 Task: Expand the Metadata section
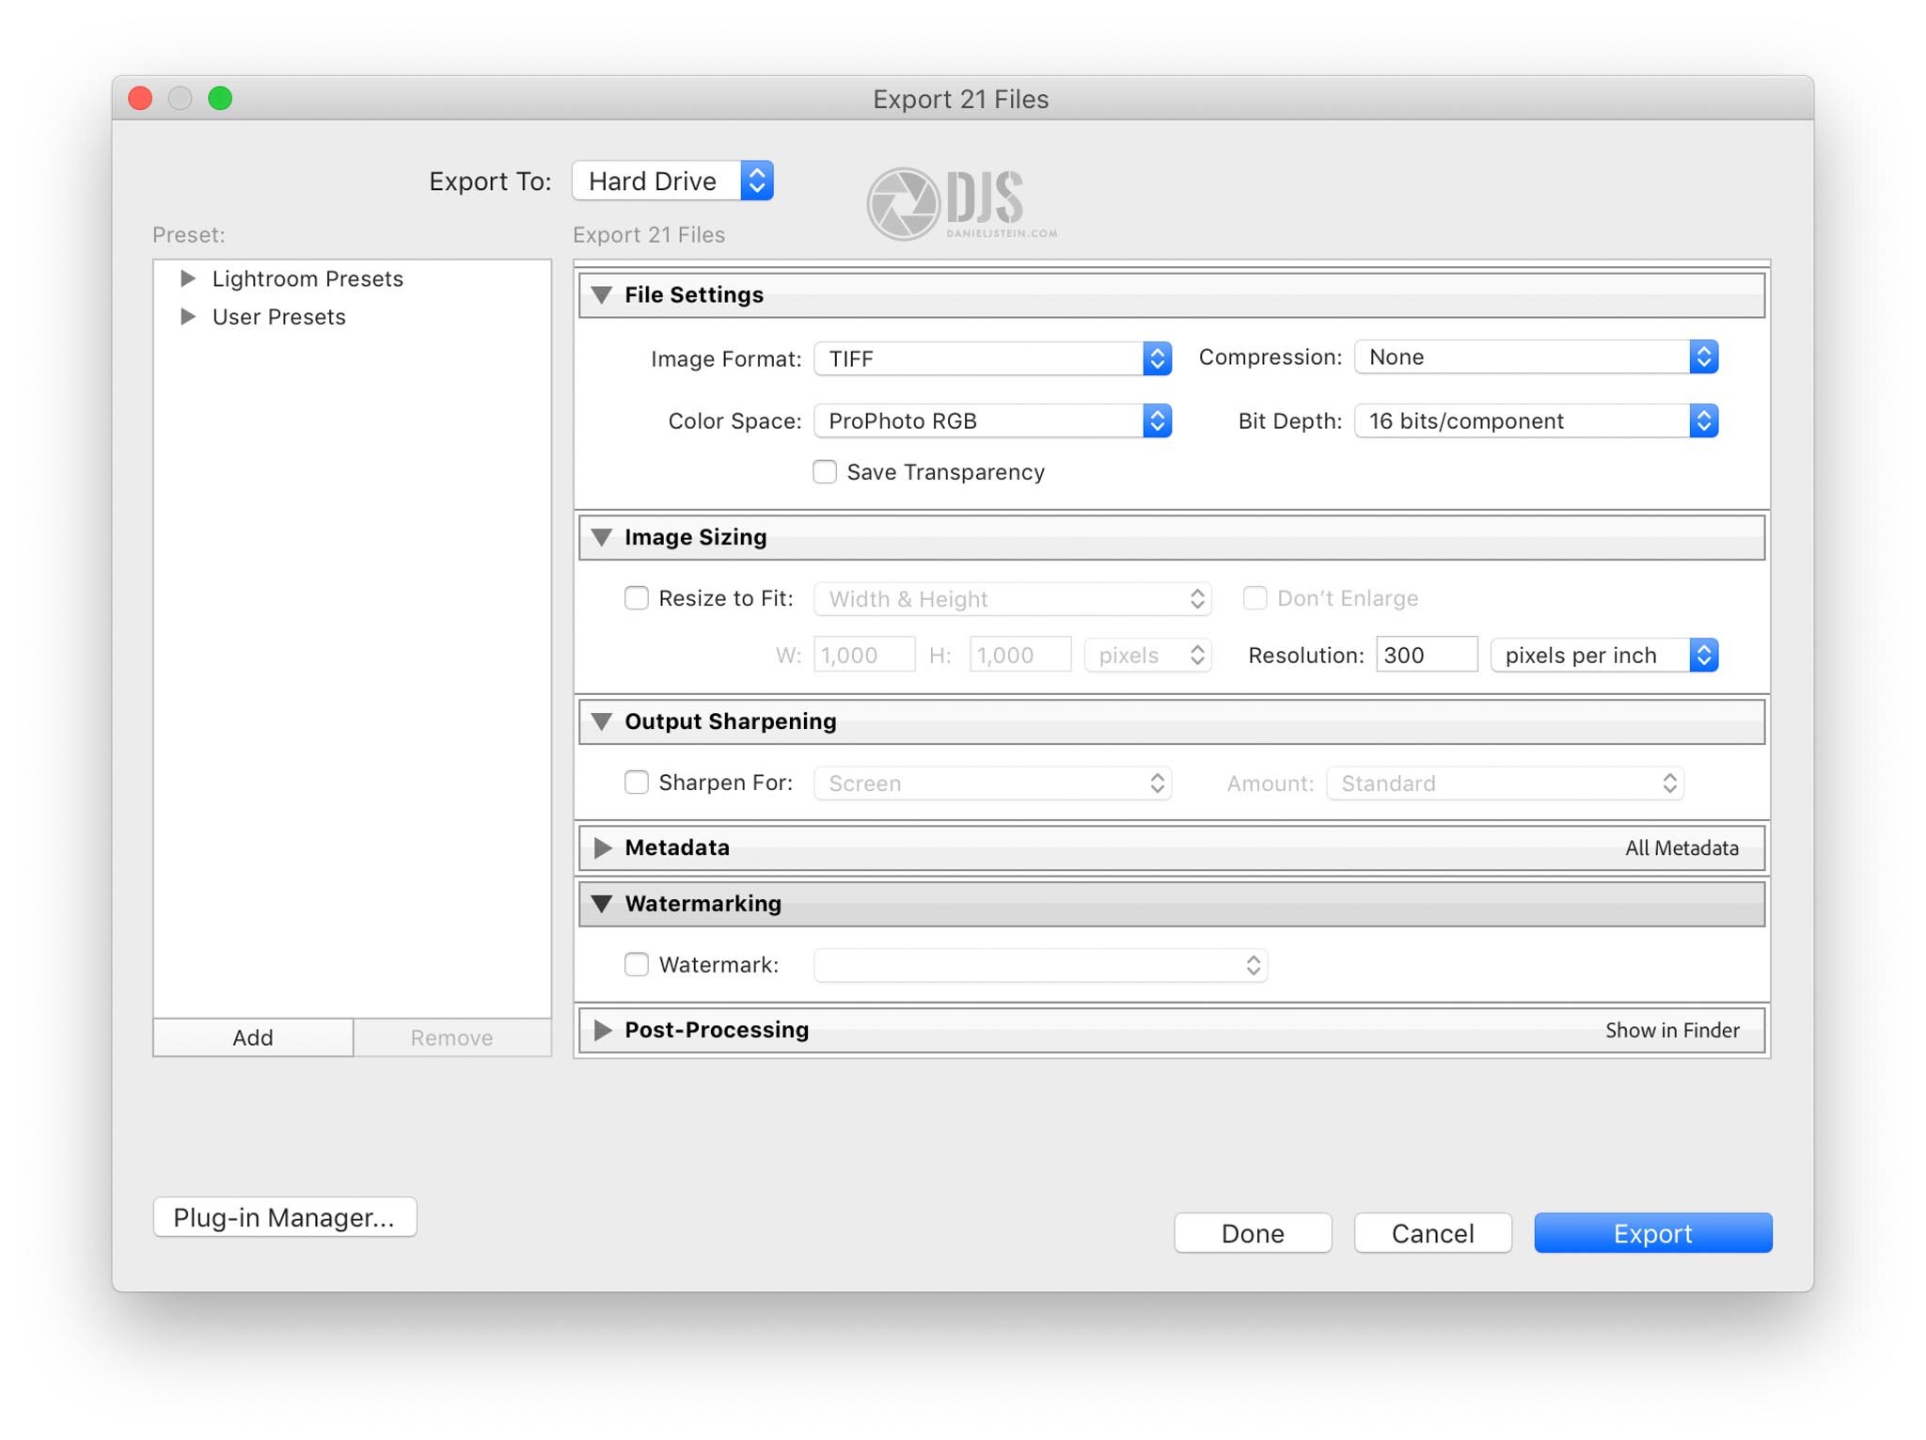tap(603, 847)
